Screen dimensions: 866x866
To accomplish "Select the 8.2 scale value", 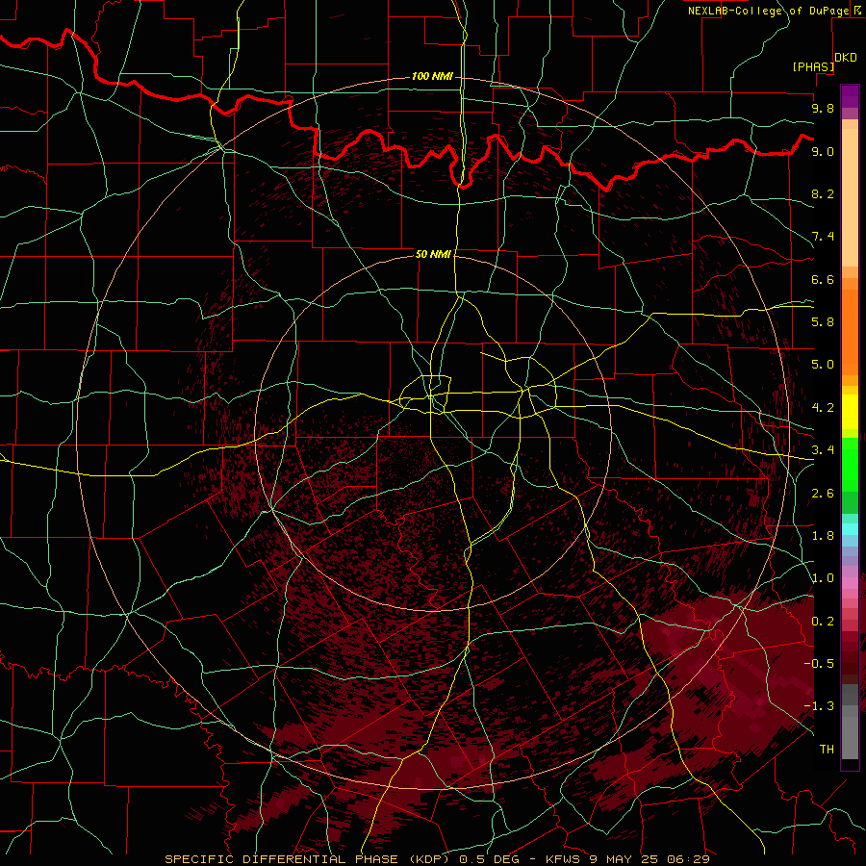I will click(x=823, y=193).
